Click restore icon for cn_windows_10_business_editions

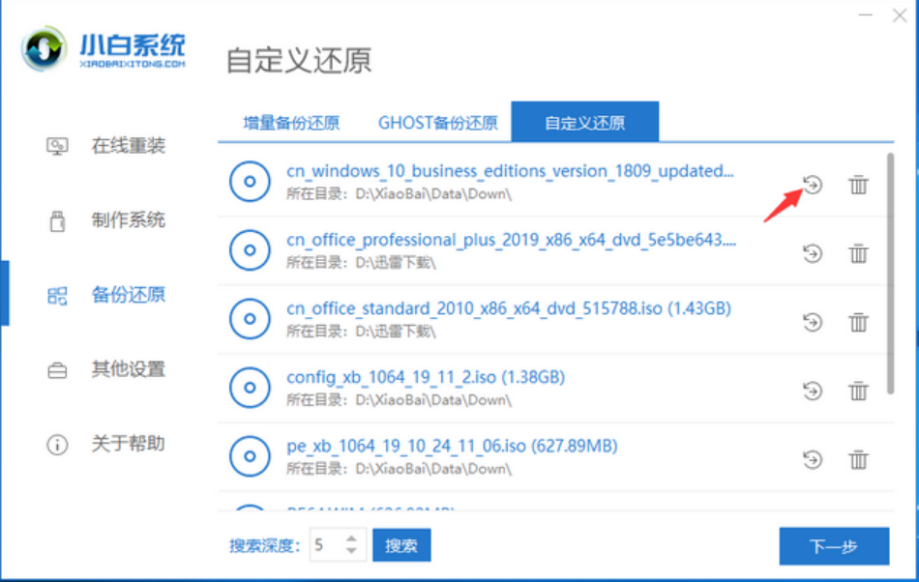click(x=812, y=185)
